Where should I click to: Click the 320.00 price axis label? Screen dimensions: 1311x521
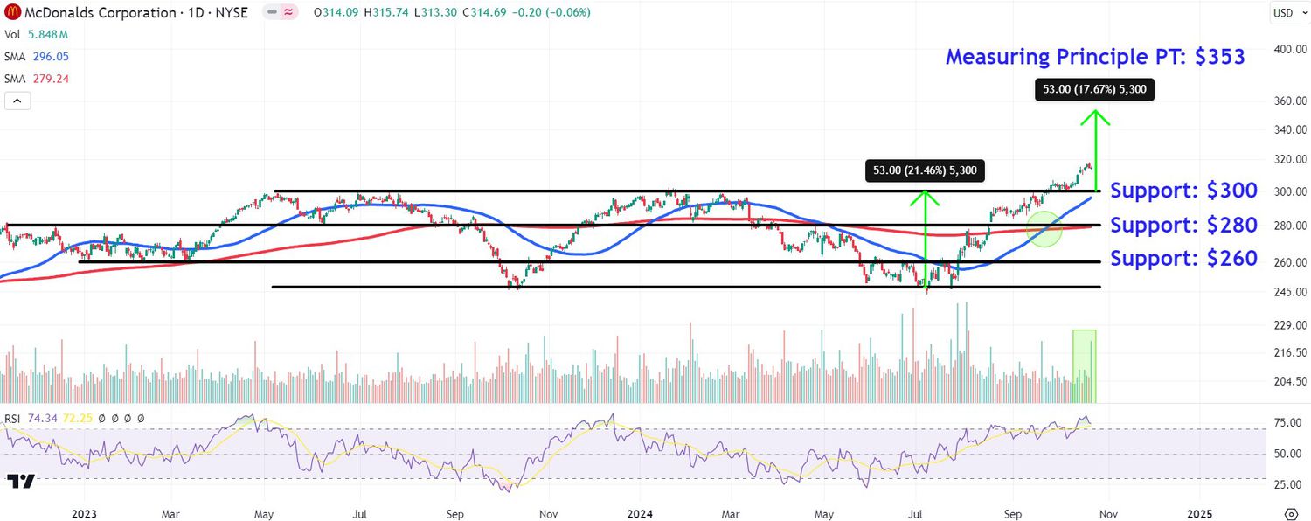[x=1290, y=161]
